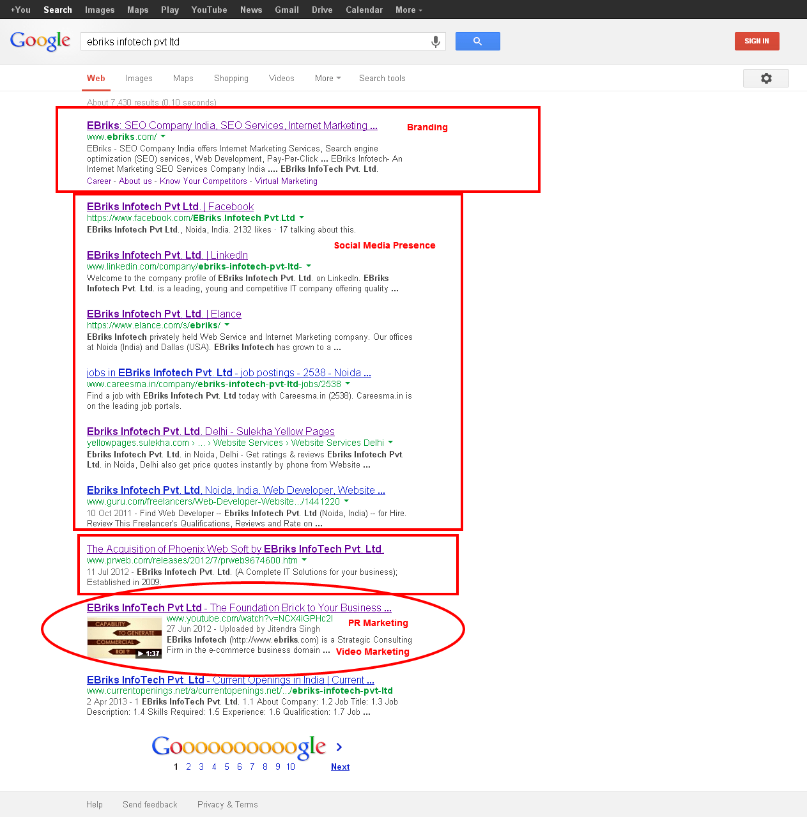This screenshot has height=817, width=807.
Task: Open the Current Openings in India result
Action: (231, 680)
